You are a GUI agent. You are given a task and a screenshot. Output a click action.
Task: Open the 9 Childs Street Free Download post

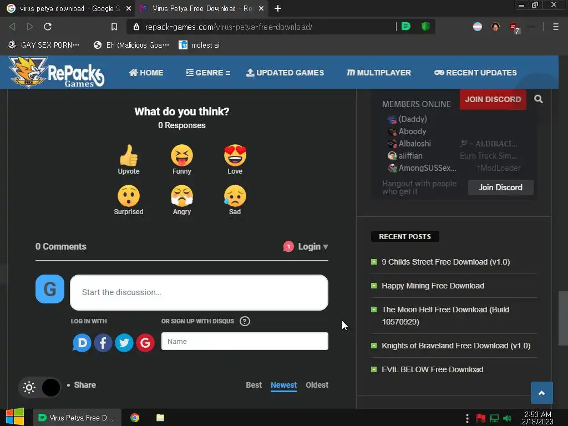tap(445, 262)
